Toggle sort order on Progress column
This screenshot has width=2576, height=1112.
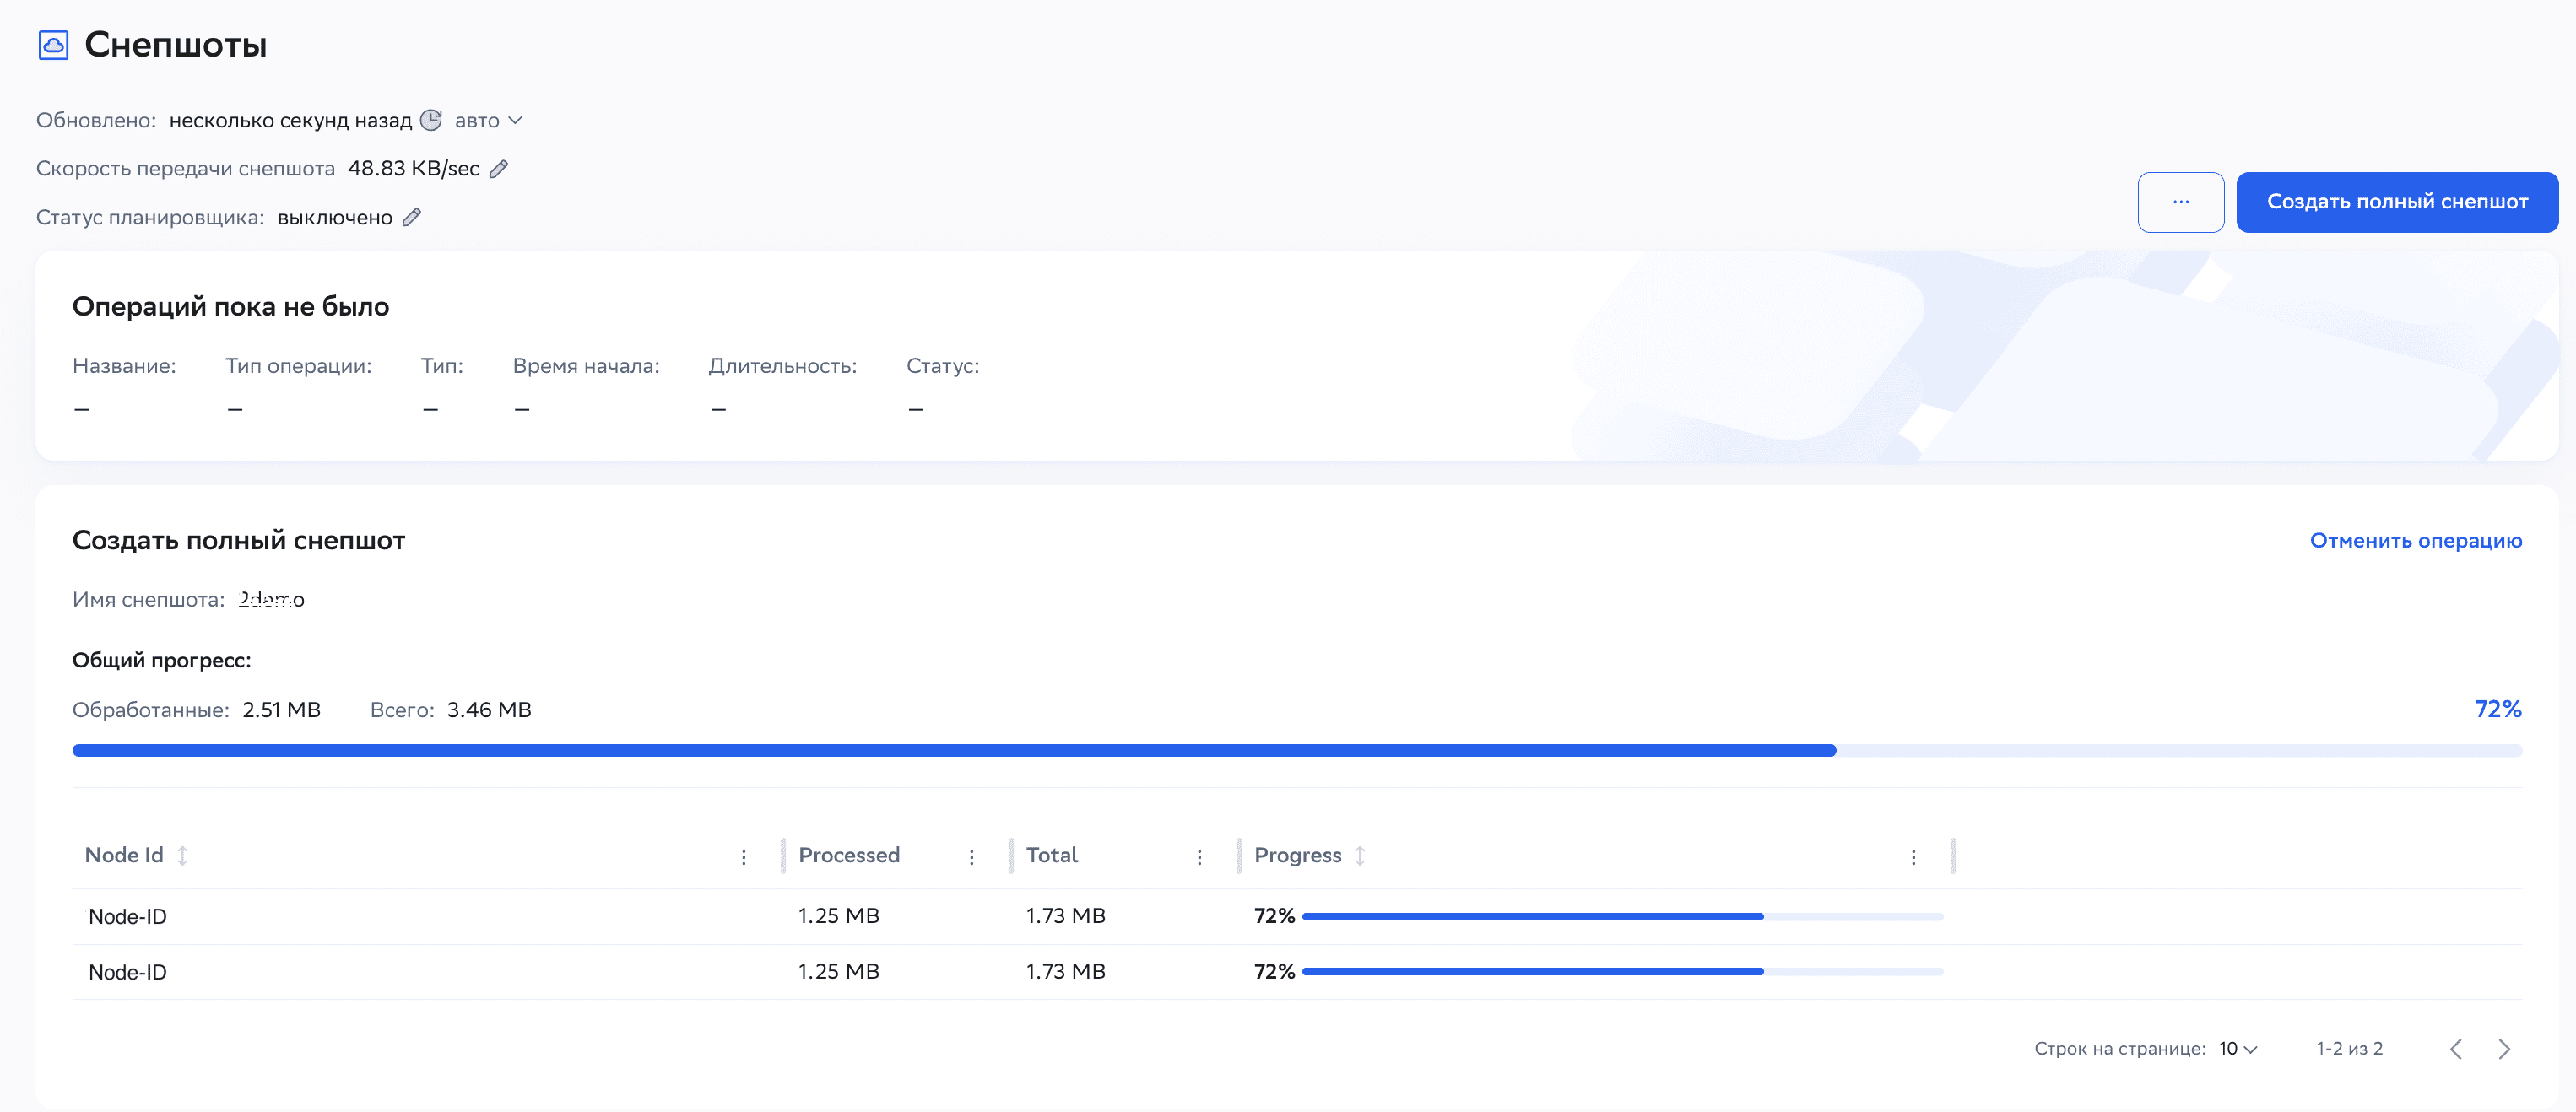[1360, 856]
